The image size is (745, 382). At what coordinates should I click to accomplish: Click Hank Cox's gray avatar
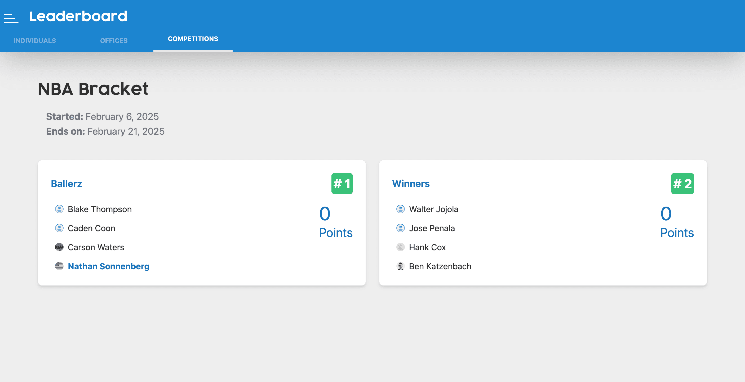coord(400,247)
